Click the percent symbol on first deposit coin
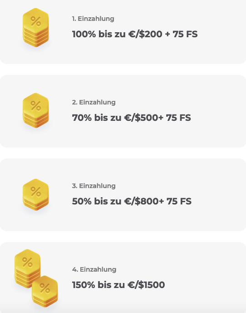The height and width of the screenshot is (313, 246). pos(36,21)
